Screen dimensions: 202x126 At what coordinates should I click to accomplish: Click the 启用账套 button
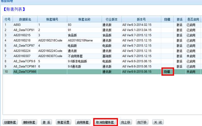(83, 122)
